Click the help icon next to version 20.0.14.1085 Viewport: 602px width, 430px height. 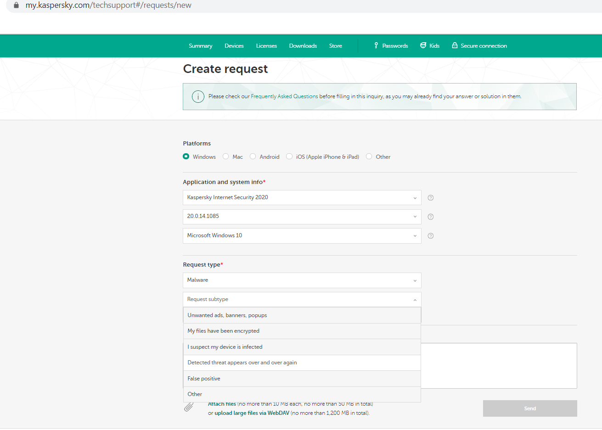coord(431,217)
